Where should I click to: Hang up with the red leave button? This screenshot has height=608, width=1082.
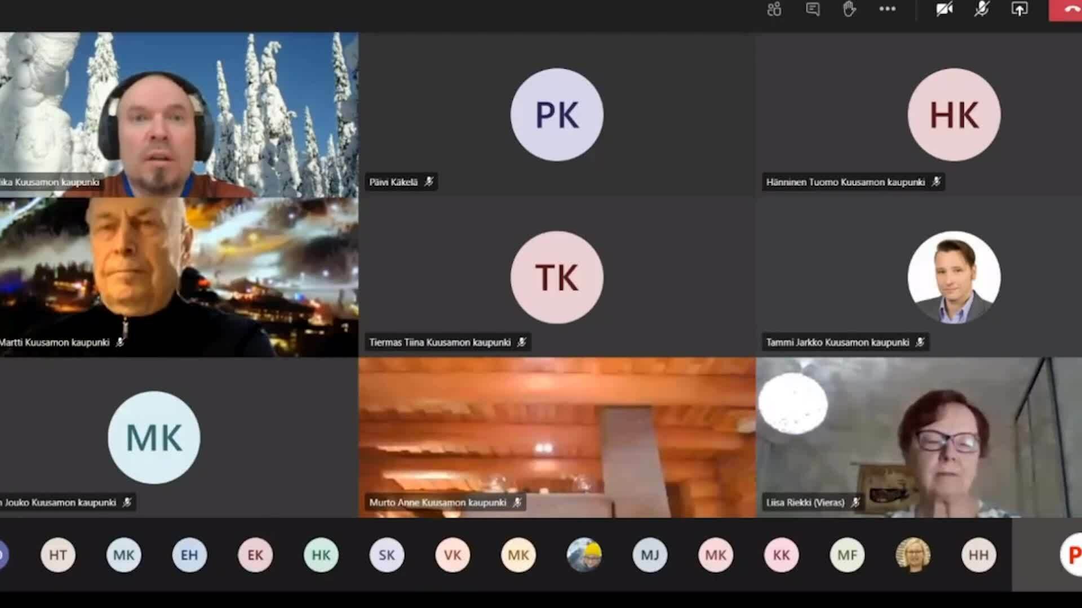point(1066,10)
